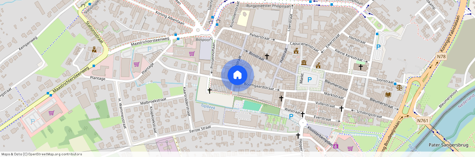The width and height of the screenshot is (475, 157).
Task: Select the Halstraat street label
Action: coord(284,55)
